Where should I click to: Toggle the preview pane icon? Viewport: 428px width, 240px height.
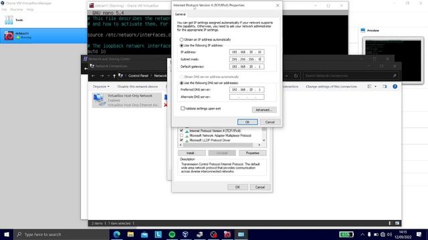click(x=385, y=87)
